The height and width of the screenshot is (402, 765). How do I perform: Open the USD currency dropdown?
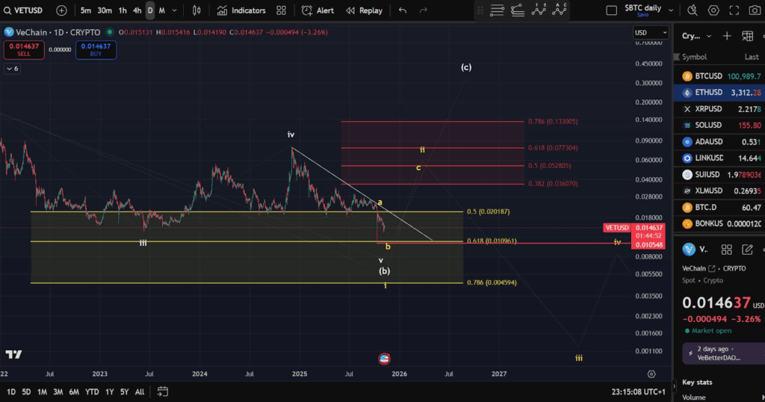(x=651, y=33)
